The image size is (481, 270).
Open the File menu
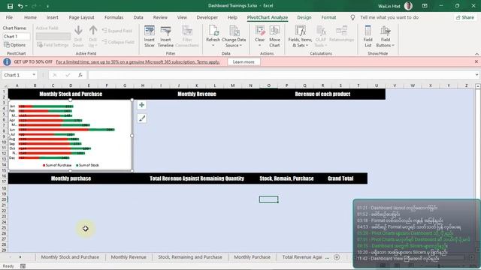[9, 17]
